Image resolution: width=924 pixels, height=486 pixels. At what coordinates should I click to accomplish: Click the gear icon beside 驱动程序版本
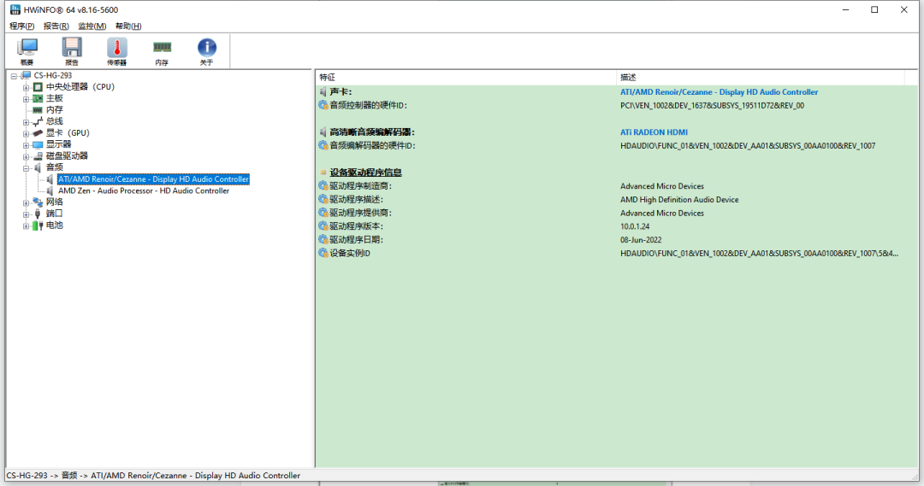click(x=323, y=226)
